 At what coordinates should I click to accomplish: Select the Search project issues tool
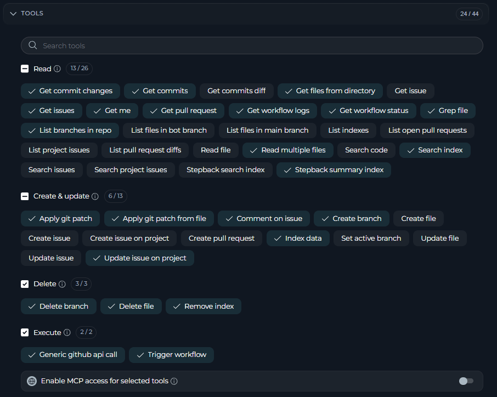coord(131,170)
